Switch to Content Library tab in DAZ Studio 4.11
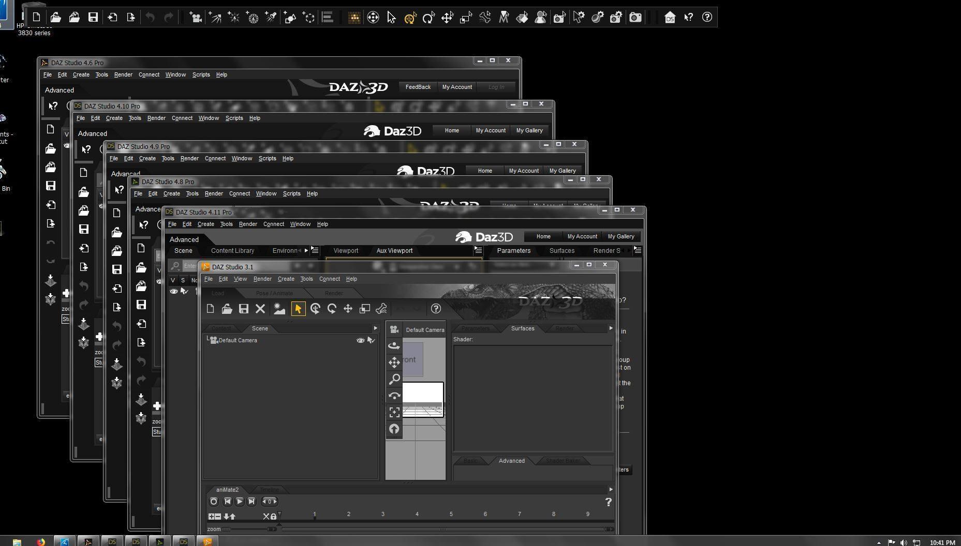 tap(232, 251)
